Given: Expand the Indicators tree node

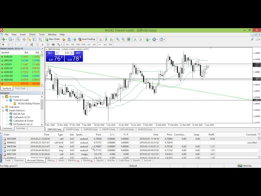Looking at the screenshot, I should [x=2, y=107].
